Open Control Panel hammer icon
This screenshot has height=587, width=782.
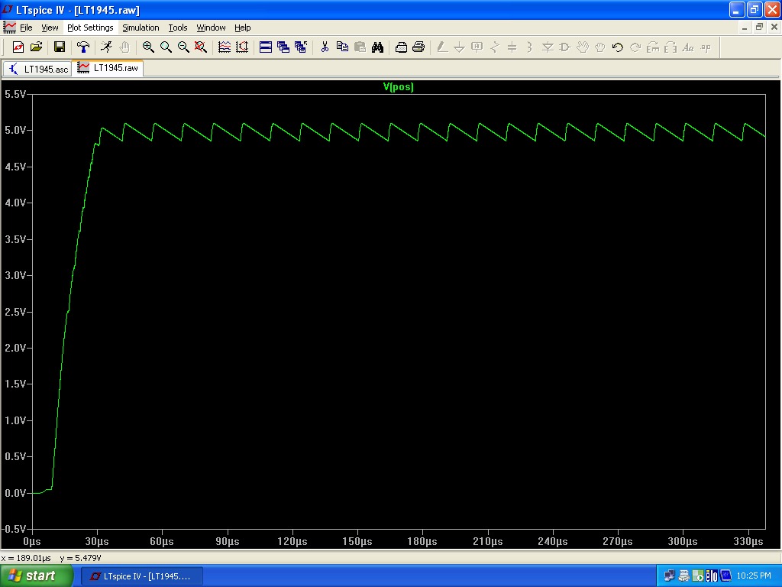tap(82, 47)
